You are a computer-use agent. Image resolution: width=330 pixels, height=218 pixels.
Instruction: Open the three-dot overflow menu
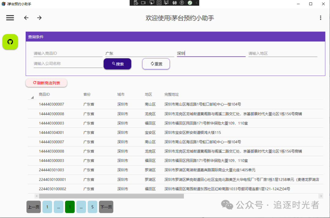[x=320, y=18]
